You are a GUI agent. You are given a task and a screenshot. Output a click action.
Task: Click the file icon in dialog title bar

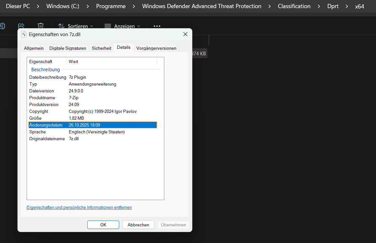pos(24,34)
